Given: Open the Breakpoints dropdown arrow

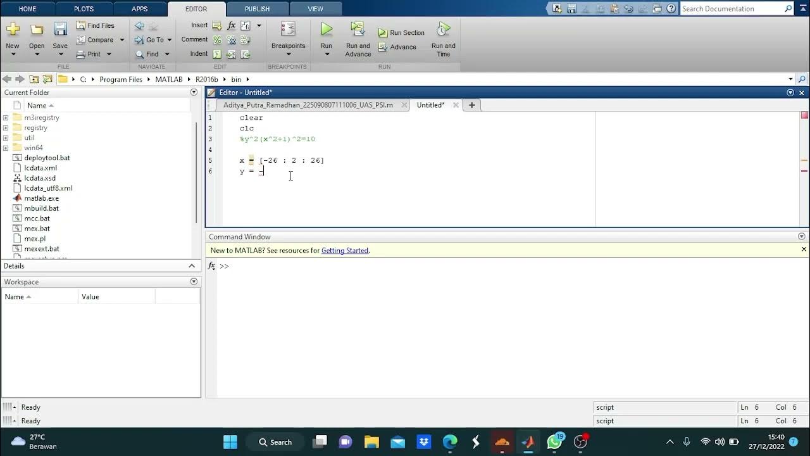Looking at the screenshot, I should (x=288, y=54).
